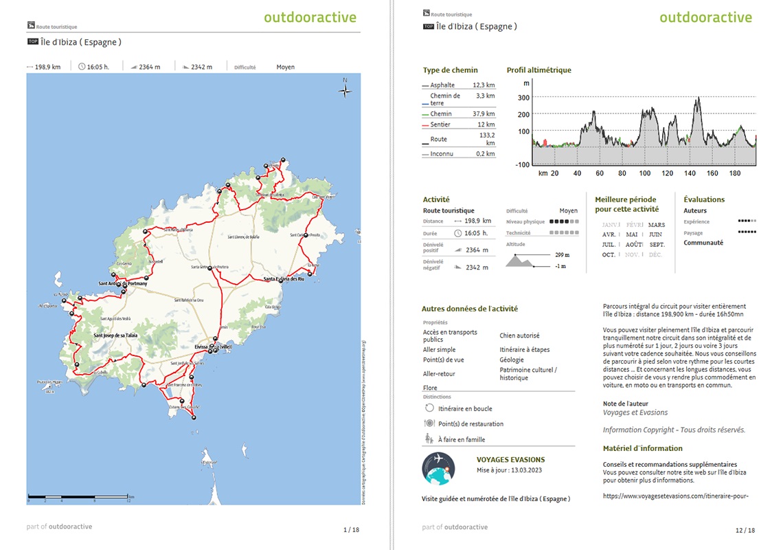
Task: Click the SEPT. month label
Action: pyautogui.click(x=657, y=245)
